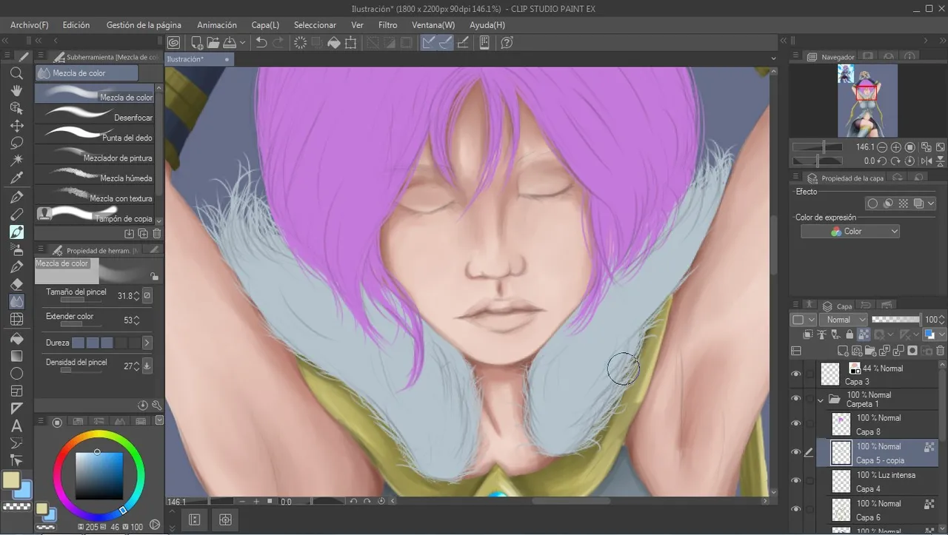Click the Navegador preview thumbnail
The image size is (948, 535).
pos(867,100)
